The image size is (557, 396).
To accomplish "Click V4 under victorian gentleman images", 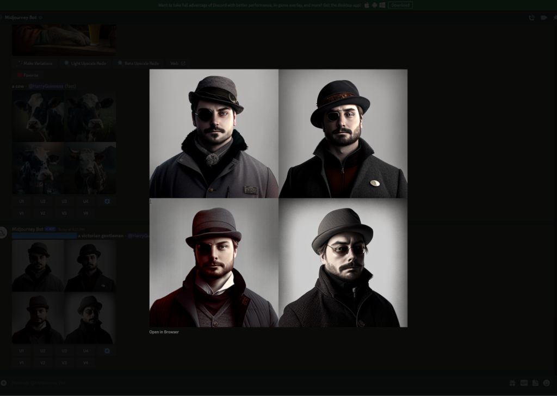I will coord(85,363).
